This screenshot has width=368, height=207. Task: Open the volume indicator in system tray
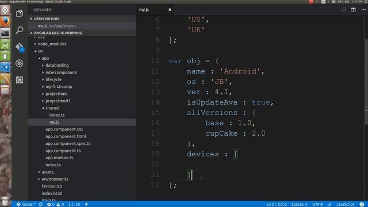pos(347,2)
